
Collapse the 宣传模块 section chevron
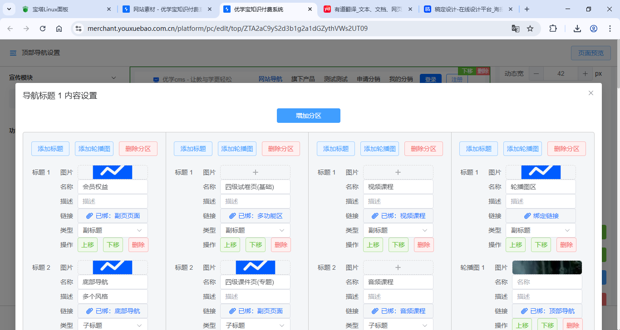[113, 78]
